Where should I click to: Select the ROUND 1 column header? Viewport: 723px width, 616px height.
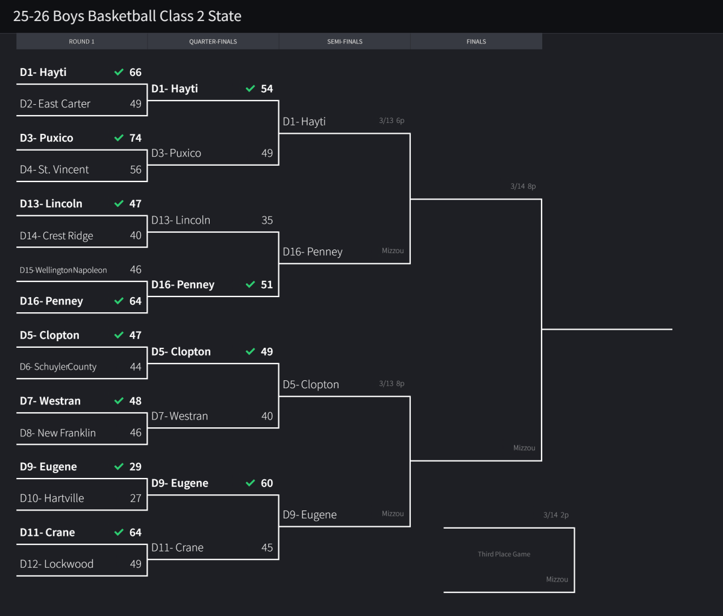tap(82, 42)
